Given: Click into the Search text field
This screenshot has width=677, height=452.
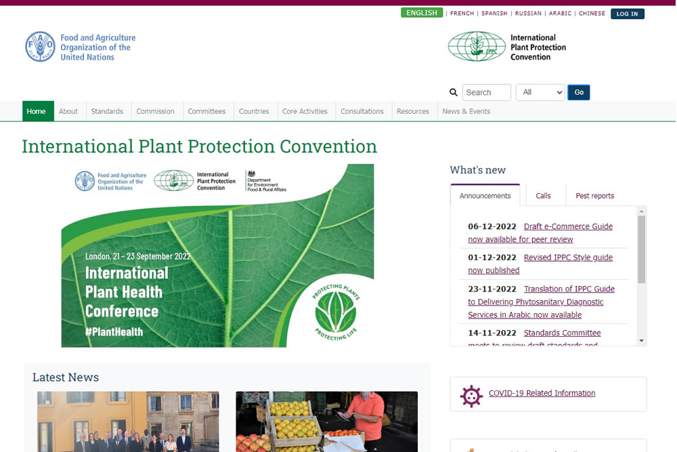Looking at the screenshot, I should 486,93.
